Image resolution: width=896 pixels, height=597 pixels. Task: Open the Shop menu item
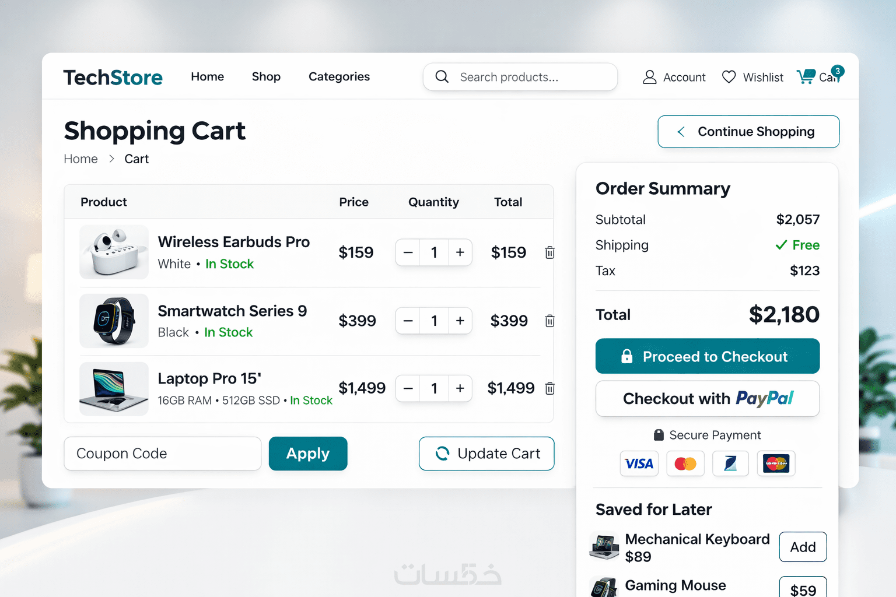(266, 76)
